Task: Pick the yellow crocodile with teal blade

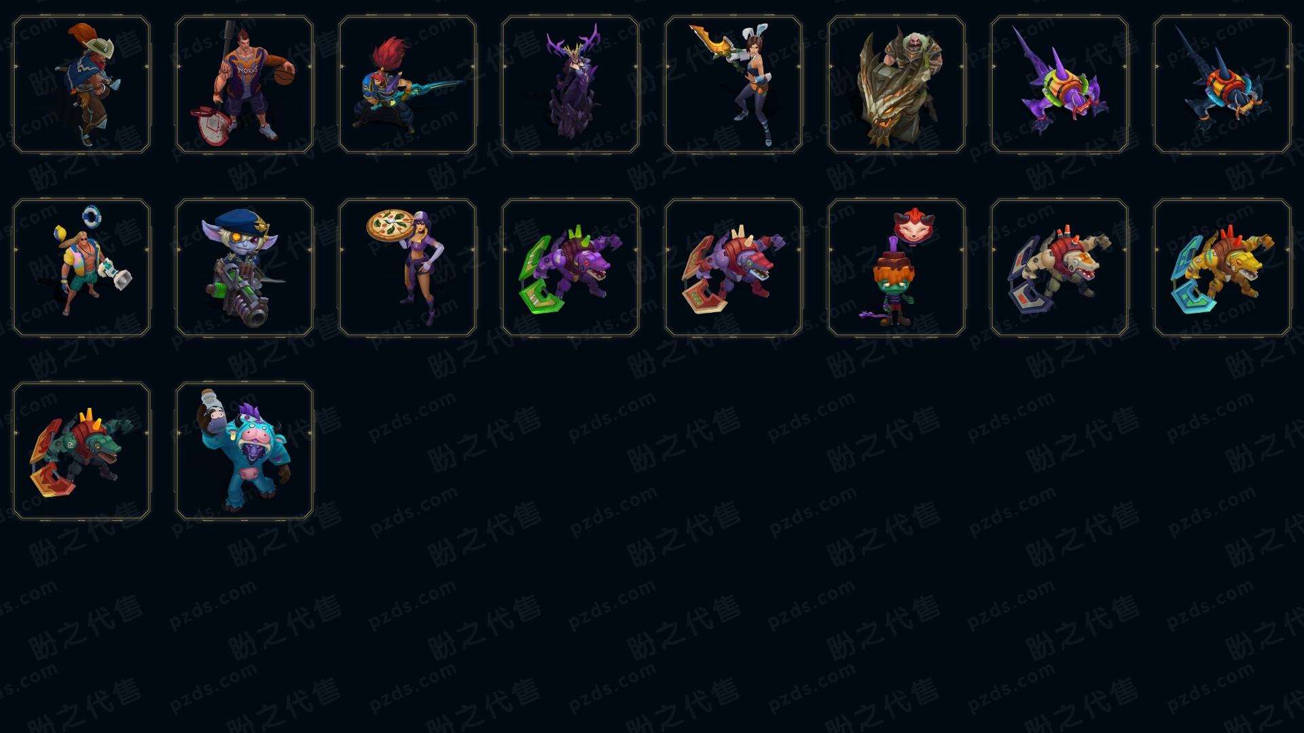Action: pos(1222,267)
